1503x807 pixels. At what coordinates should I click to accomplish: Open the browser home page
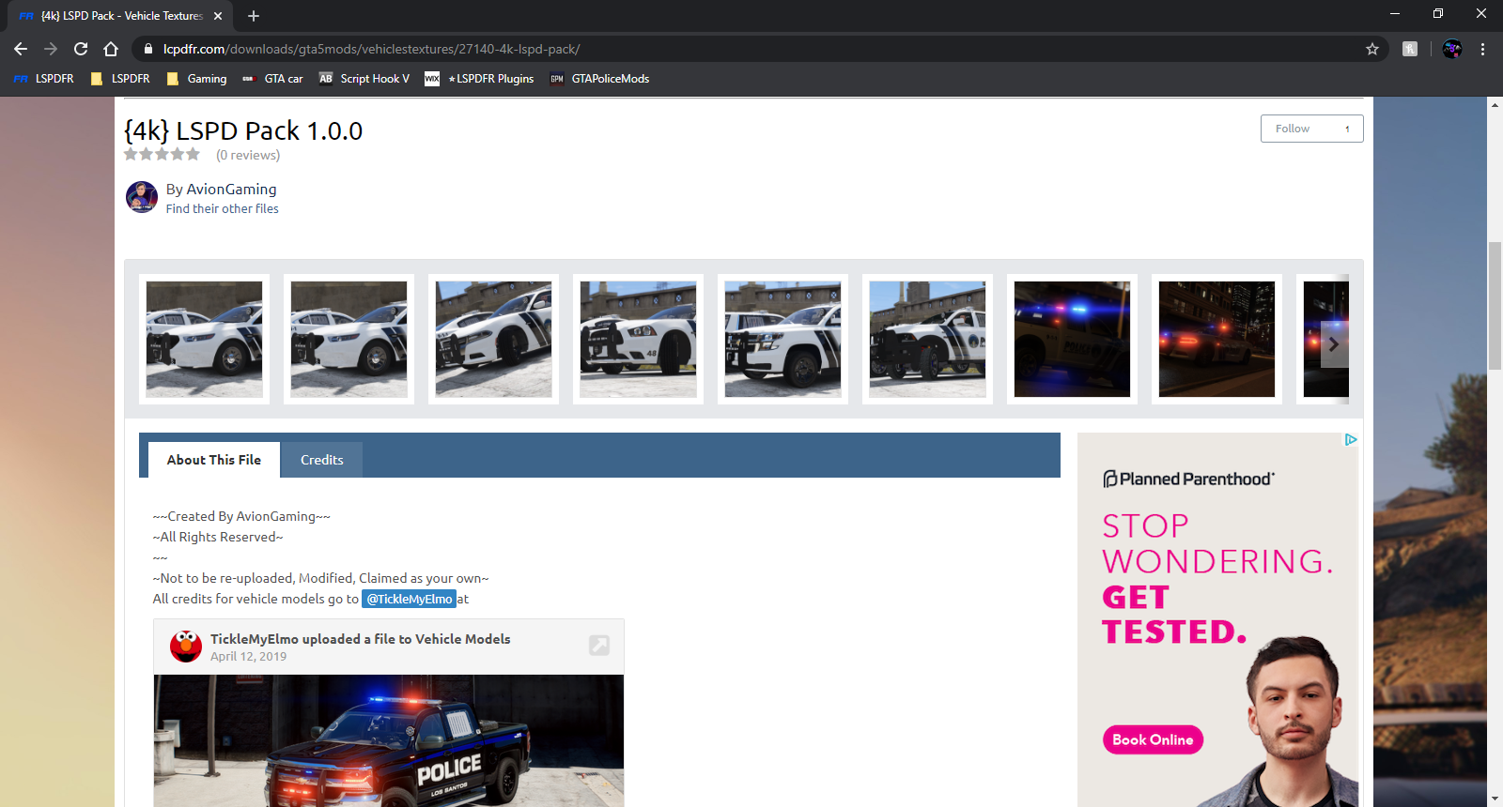point(111,49)
